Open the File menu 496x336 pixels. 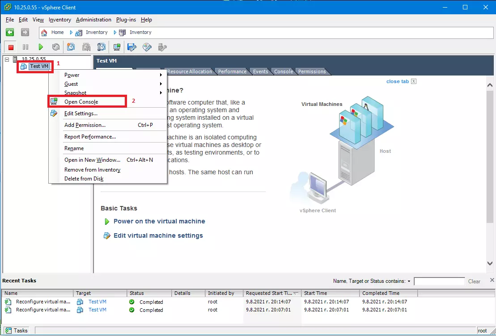coord(10,20)
